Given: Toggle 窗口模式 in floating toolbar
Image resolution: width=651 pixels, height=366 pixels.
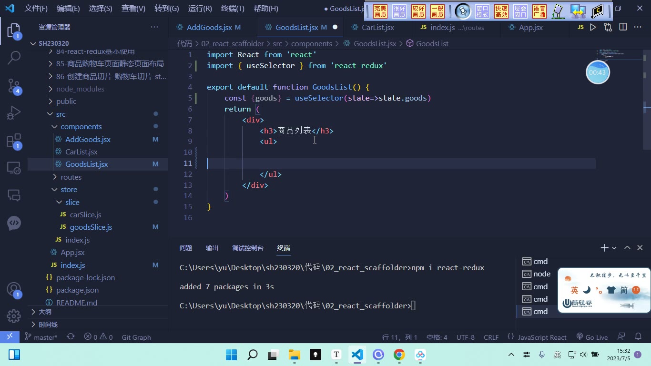Looking at the screenshot, I should click(482, 11).
